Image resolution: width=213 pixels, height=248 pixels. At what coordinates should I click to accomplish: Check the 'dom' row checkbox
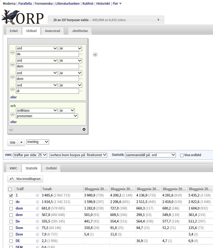tap(11, 208)
